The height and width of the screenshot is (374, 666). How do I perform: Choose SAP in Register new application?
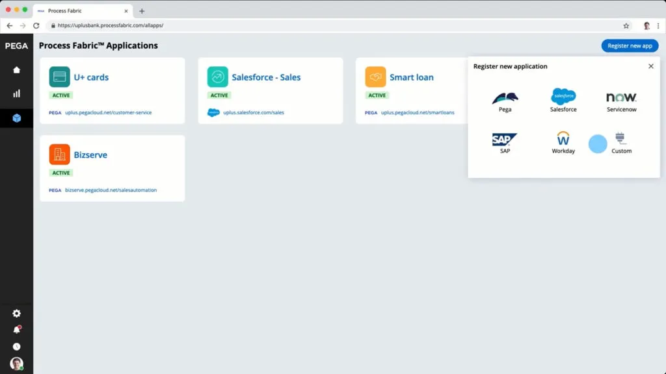pos(505,143)
